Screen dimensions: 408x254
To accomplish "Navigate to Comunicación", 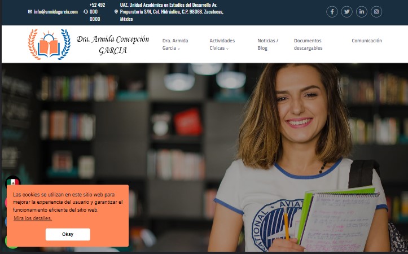I will [x=367, y=41].
